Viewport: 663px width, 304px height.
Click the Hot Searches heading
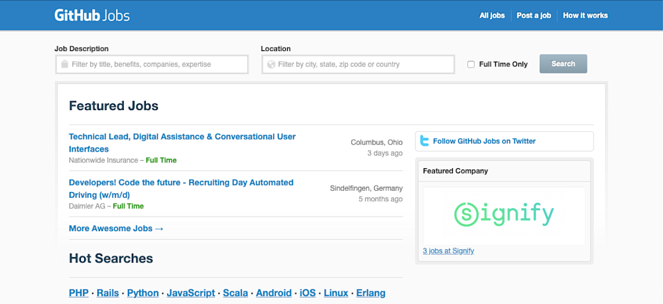[x=111, y=258]
